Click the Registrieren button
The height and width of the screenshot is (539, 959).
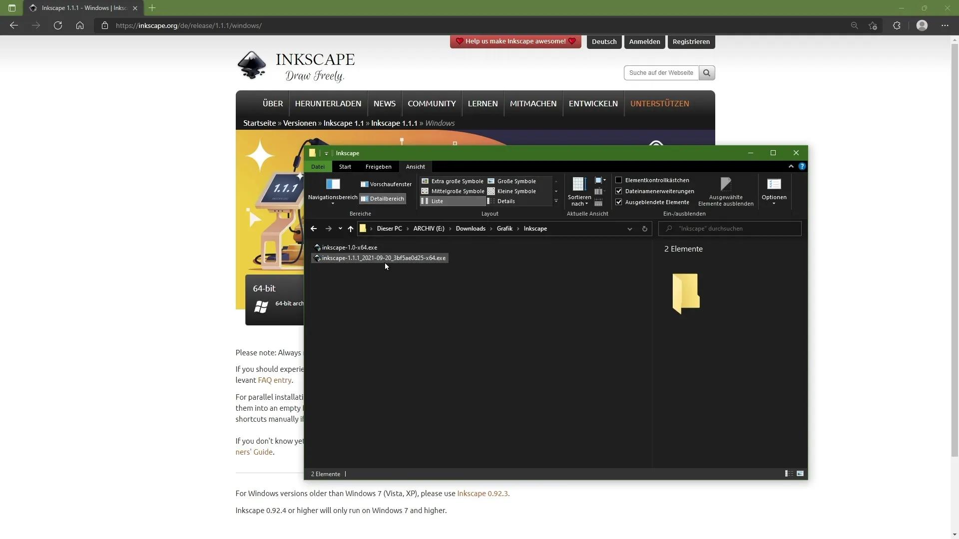(691, 41)
